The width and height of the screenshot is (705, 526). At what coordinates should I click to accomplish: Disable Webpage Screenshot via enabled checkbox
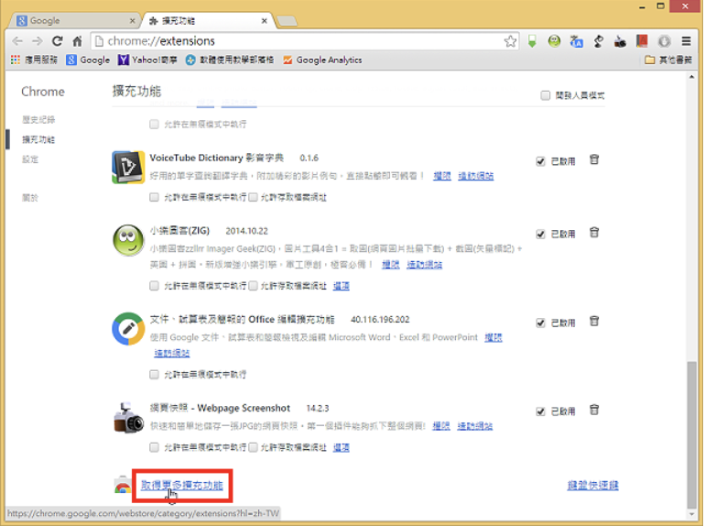click(x=540, y=411)
